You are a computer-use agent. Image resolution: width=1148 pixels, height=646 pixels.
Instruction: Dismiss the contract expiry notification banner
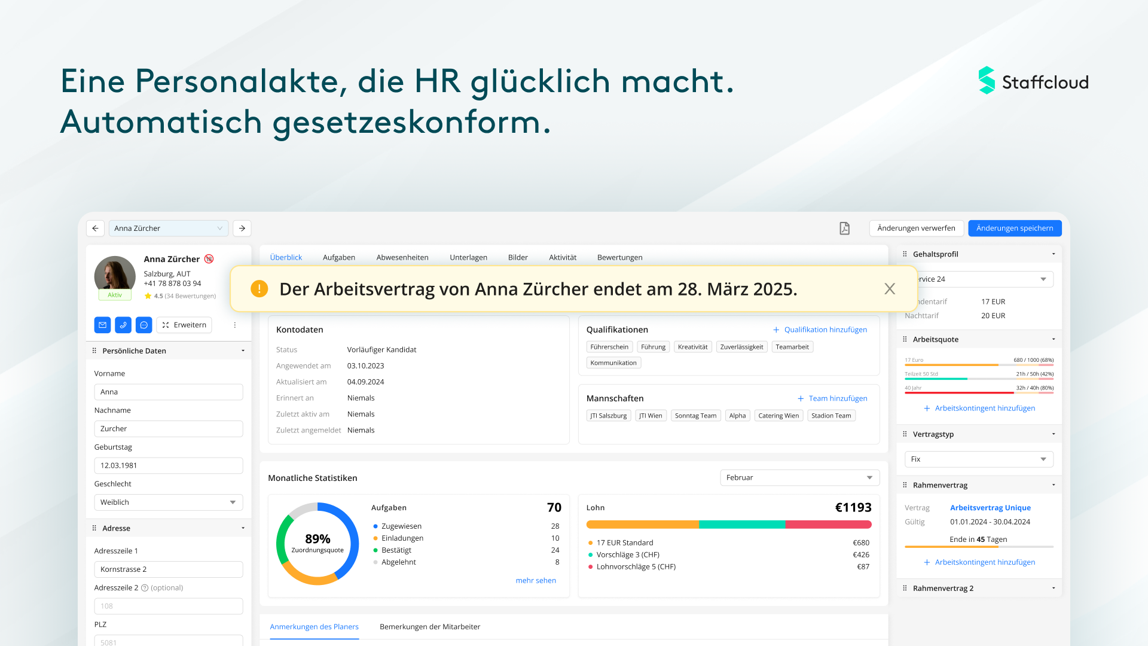[890, 289]
